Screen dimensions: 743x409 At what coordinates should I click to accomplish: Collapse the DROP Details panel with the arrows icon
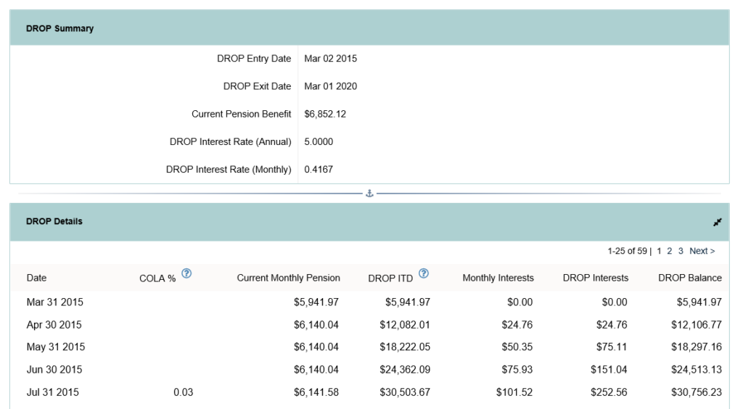717,223
